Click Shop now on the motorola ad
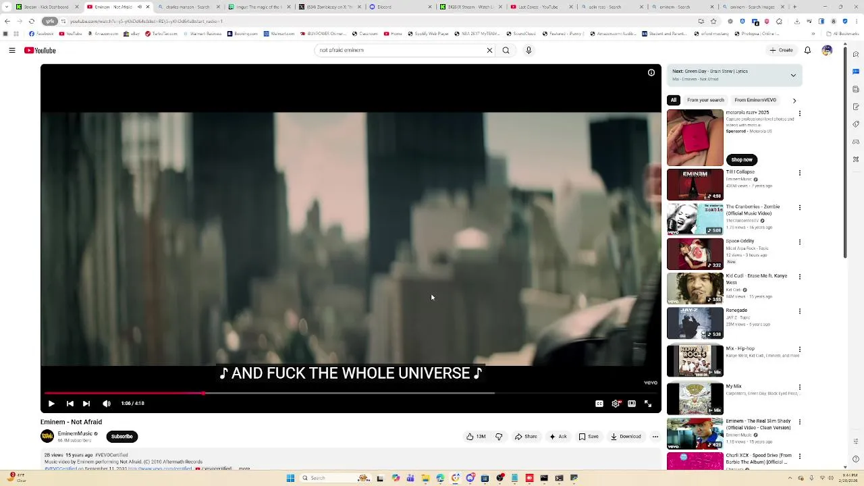Image resolution: width=864 pixels, height=486 pixels. (x=741, y=160)
